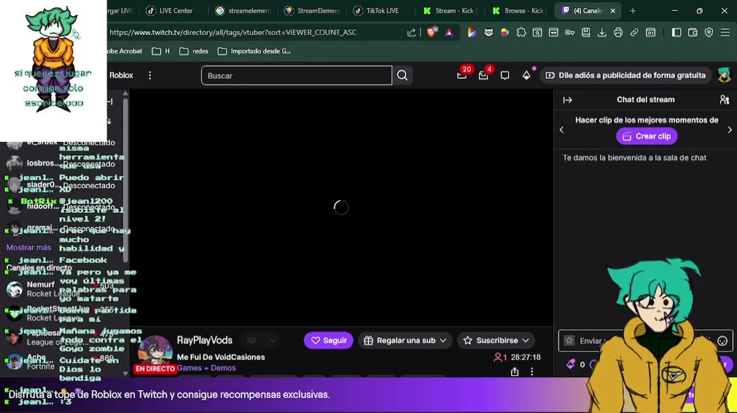Open the whispers speech bubble icon

tap(505, 75)
